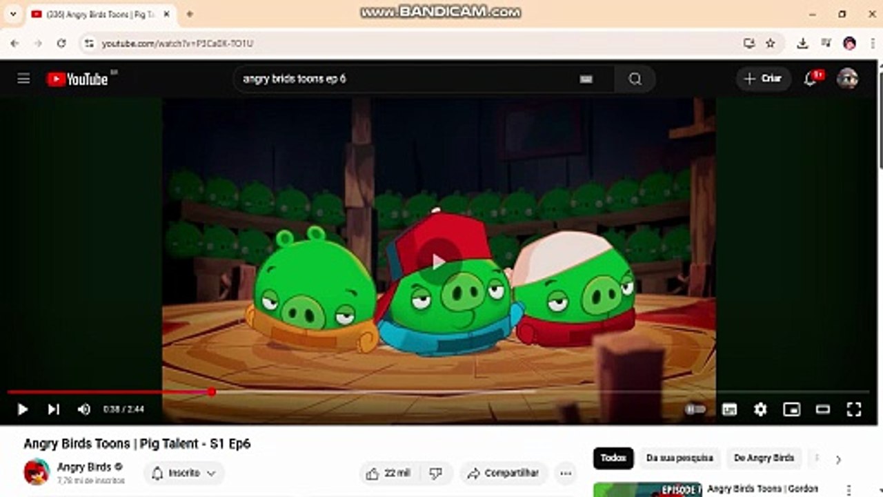Click the Pig Talent - S1 Ep6 video title
This screenshot has width=883, height=497.
coord(137,444)
